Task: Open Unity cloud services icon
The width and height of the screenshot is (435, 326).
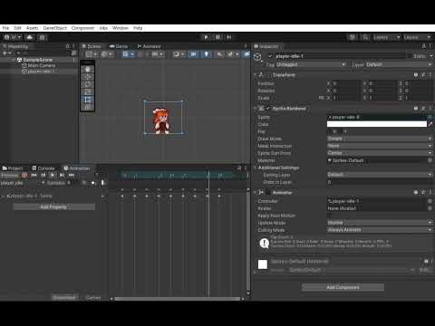Action: tap(30, 37)
